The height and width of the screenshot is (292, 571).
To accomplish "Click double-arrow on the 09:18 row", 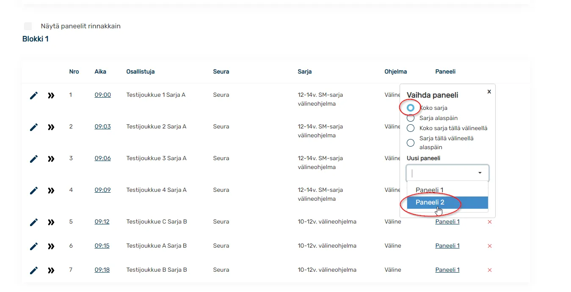I will point(51,270).
